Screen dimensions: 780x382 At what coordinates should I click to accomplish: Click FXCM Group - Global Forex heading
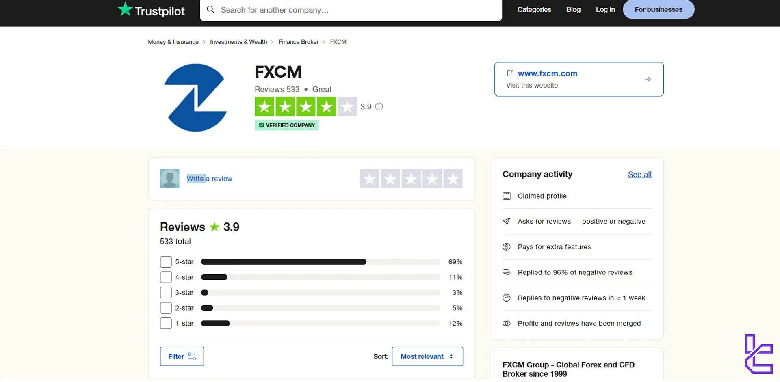(x=568, y=369)
